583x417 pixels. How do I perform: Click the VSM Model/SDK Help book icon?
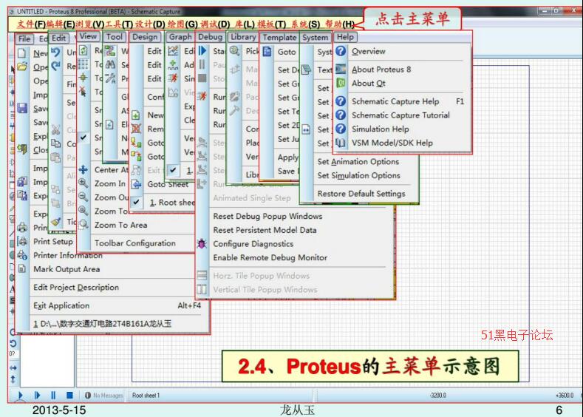[341, 143]
